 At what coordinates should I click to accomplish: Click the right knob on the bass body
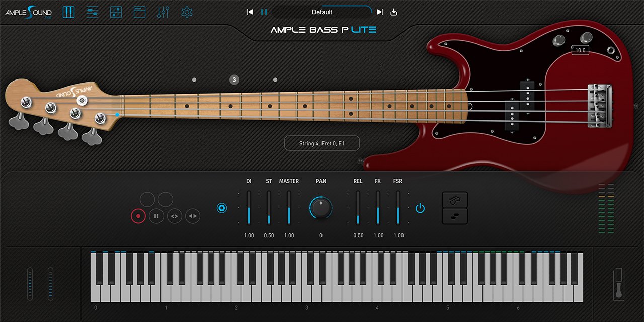(586, 38)
